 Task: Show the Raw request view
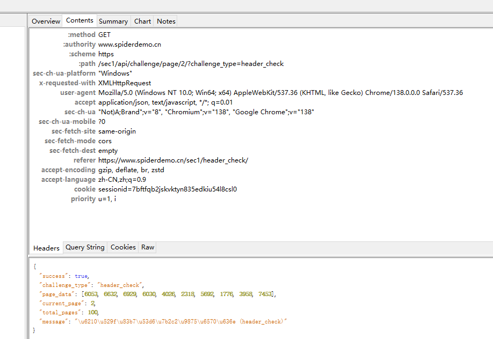pos(148,247)
